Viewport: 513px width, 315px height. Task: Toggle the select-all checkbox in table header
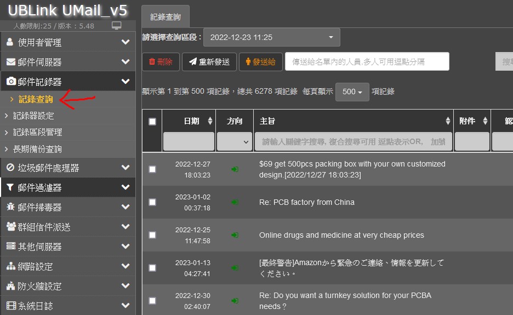(x=152, y=122)
